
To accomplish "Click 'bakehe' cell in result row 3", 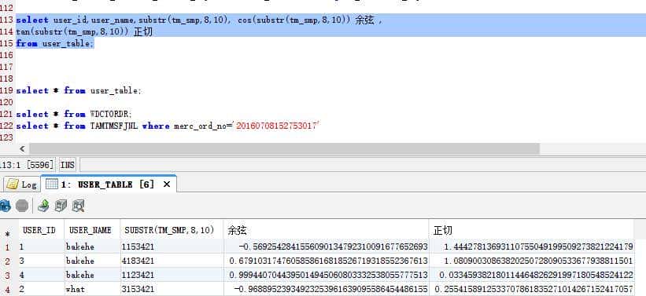I will pyautogui.click(x=92, y=275).
